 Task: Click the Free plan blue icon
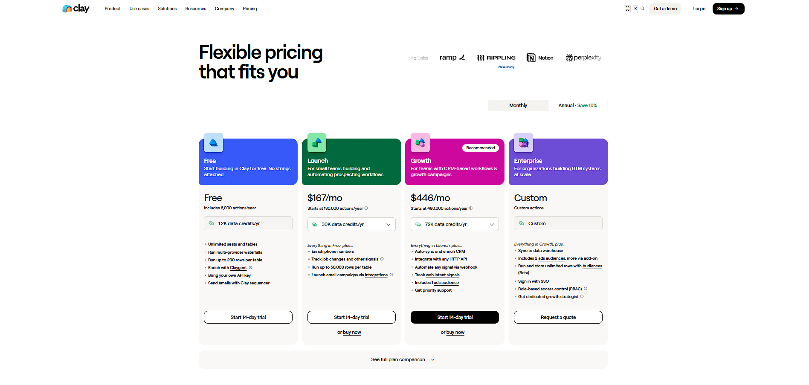click(213, 143)
